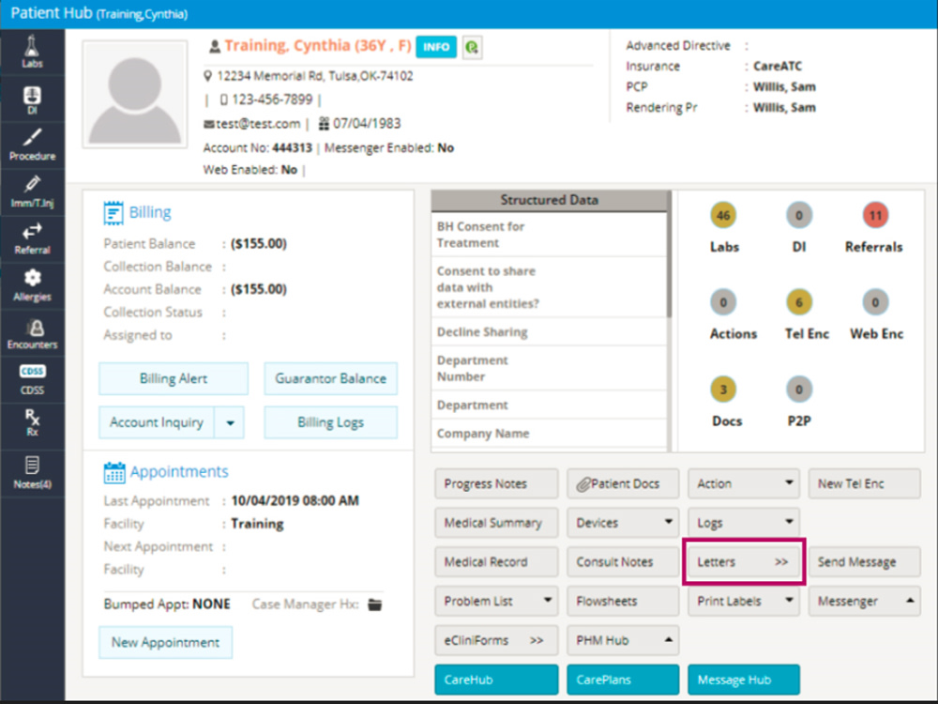The image size is (938, 704).
Task: Open Labs from the left sidebar
Action: [32, 52]
